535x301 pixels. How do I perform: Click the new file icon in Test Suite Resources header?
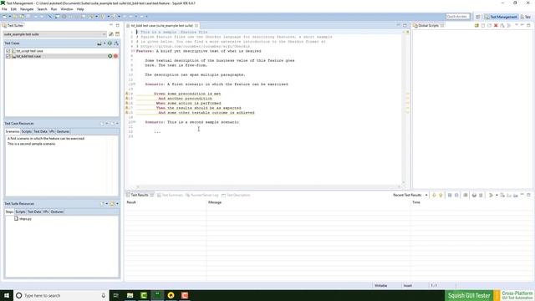pos(102,203)
